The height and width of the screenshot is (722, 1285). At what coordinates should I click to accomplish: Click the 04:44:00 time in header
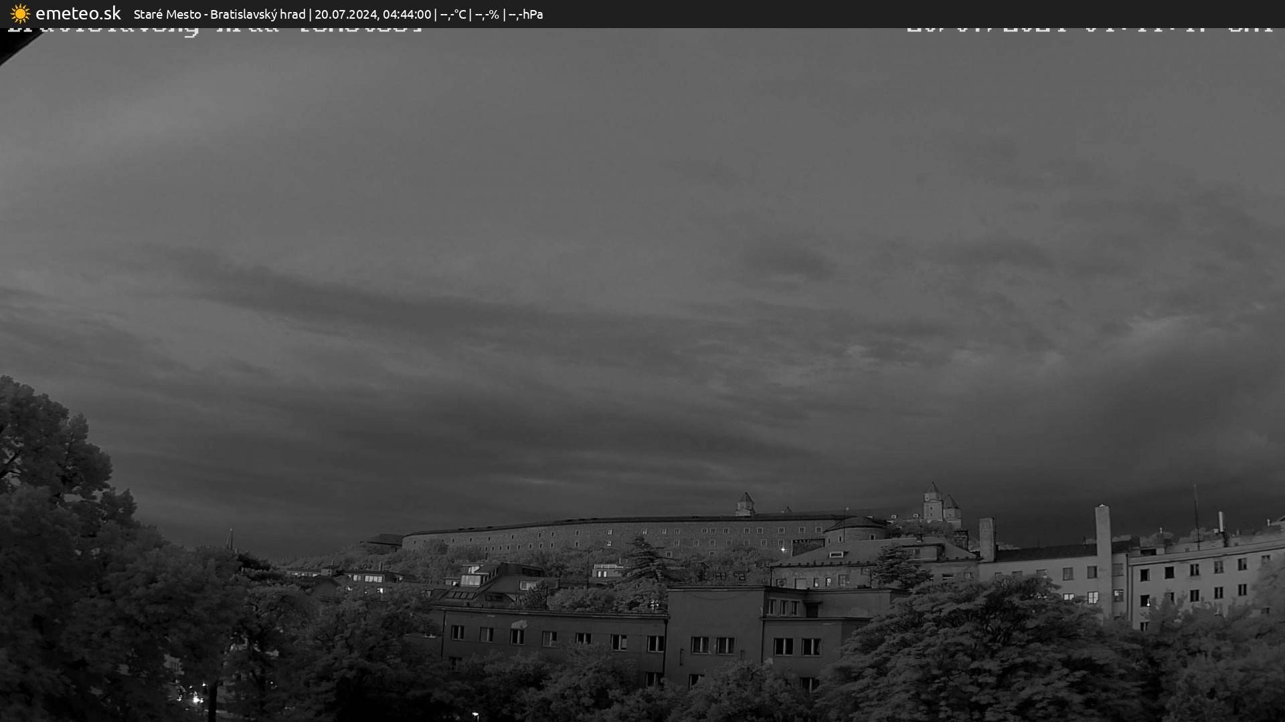coord(407,14)
